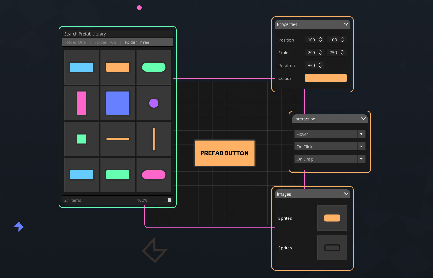
Task: Adjust the second Position value stepper arrows
Action: [342, 40]
